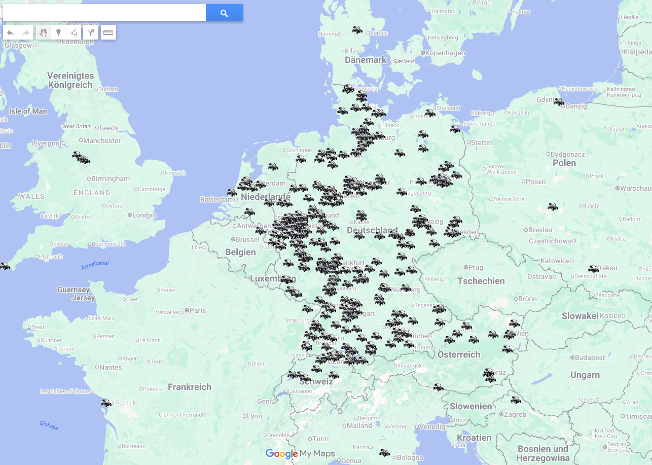This screenshot has width=652, height=465.
Task: Click the car marker north of Bologna
Action: tap(385, 452)
